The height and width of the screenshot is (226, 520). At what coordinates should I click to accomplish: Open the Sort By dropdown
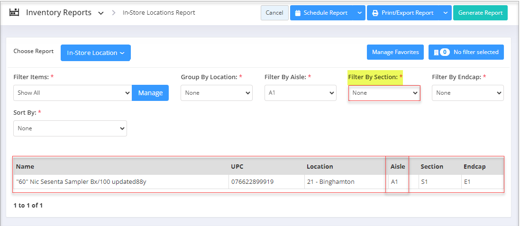click(x=70, y=128)
